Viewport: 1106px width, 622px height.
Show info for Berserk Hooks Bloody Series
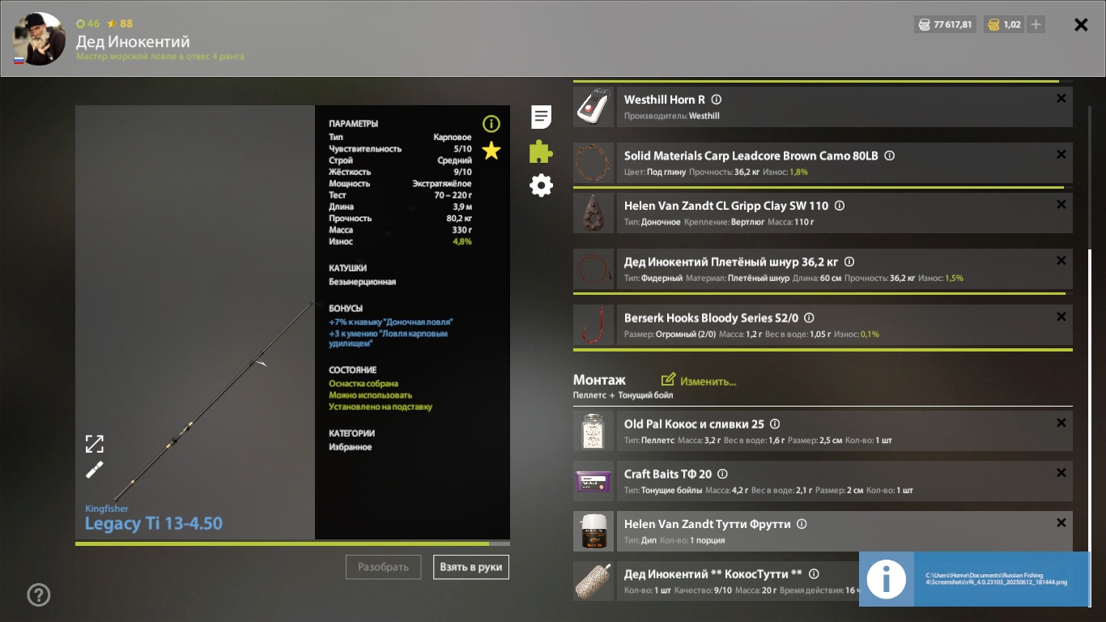[x=808, y=317]
